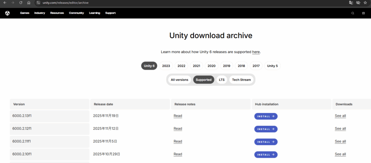Open the site information icon beside the URL
Image resolution: width=371 pixels, height=163 pixels.
[x=38, y=3]
